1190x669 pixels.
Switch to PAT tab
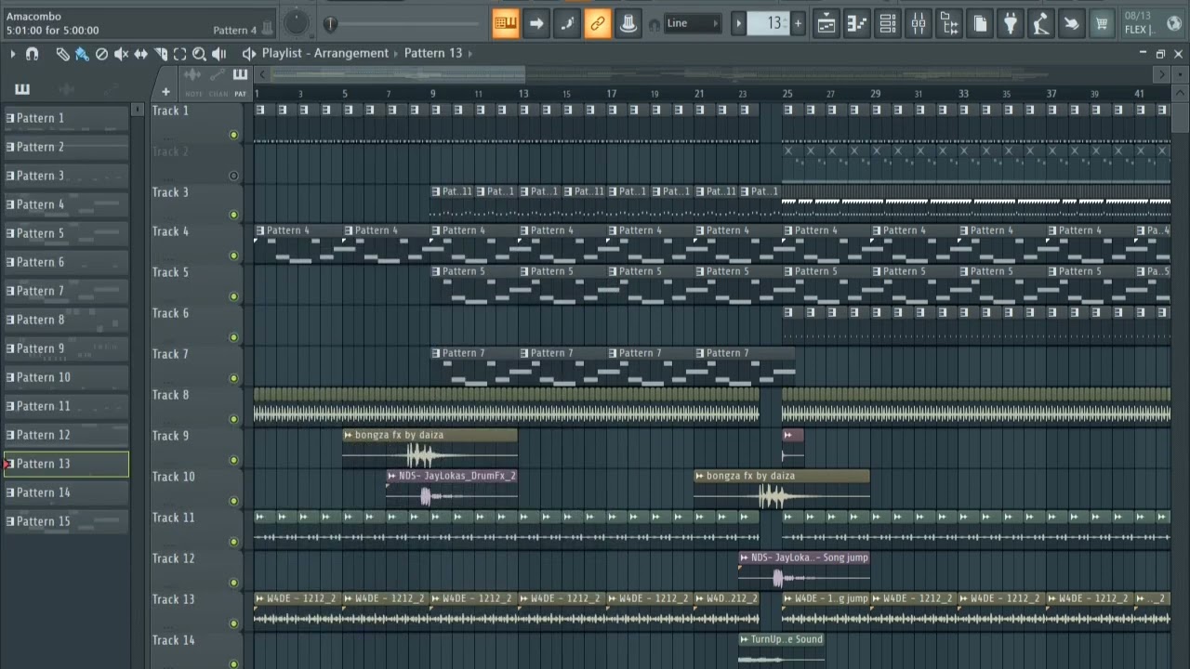point(241,94)
